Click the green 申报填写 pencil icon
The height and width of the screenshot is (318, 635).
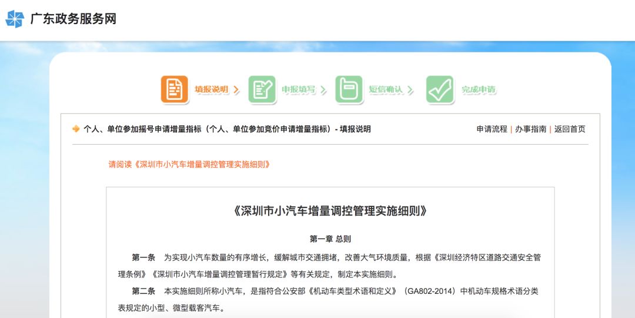[x=262, y=90]
